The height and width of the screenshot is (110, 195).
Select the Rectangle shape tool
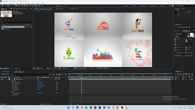coord(22,6)
